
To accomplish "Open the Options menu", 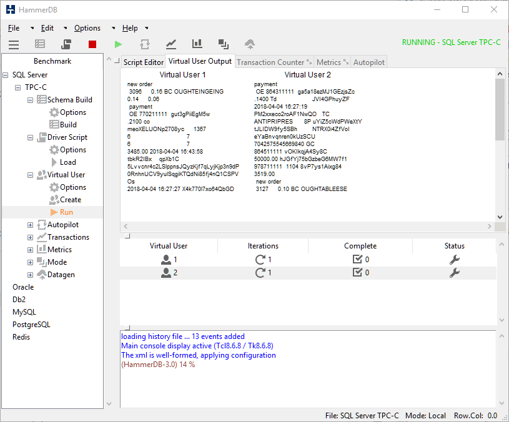I will coord(87,28).
